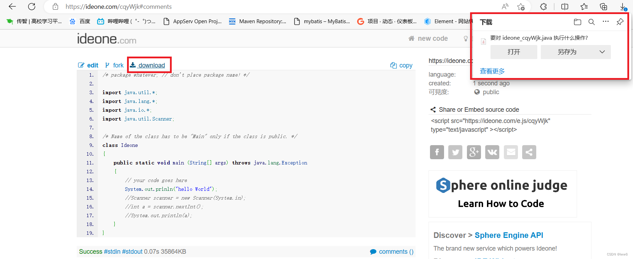633x259 pixels.
Task: Click the generic share icon button
Action: pyautogui.click(x=529, y=152)
